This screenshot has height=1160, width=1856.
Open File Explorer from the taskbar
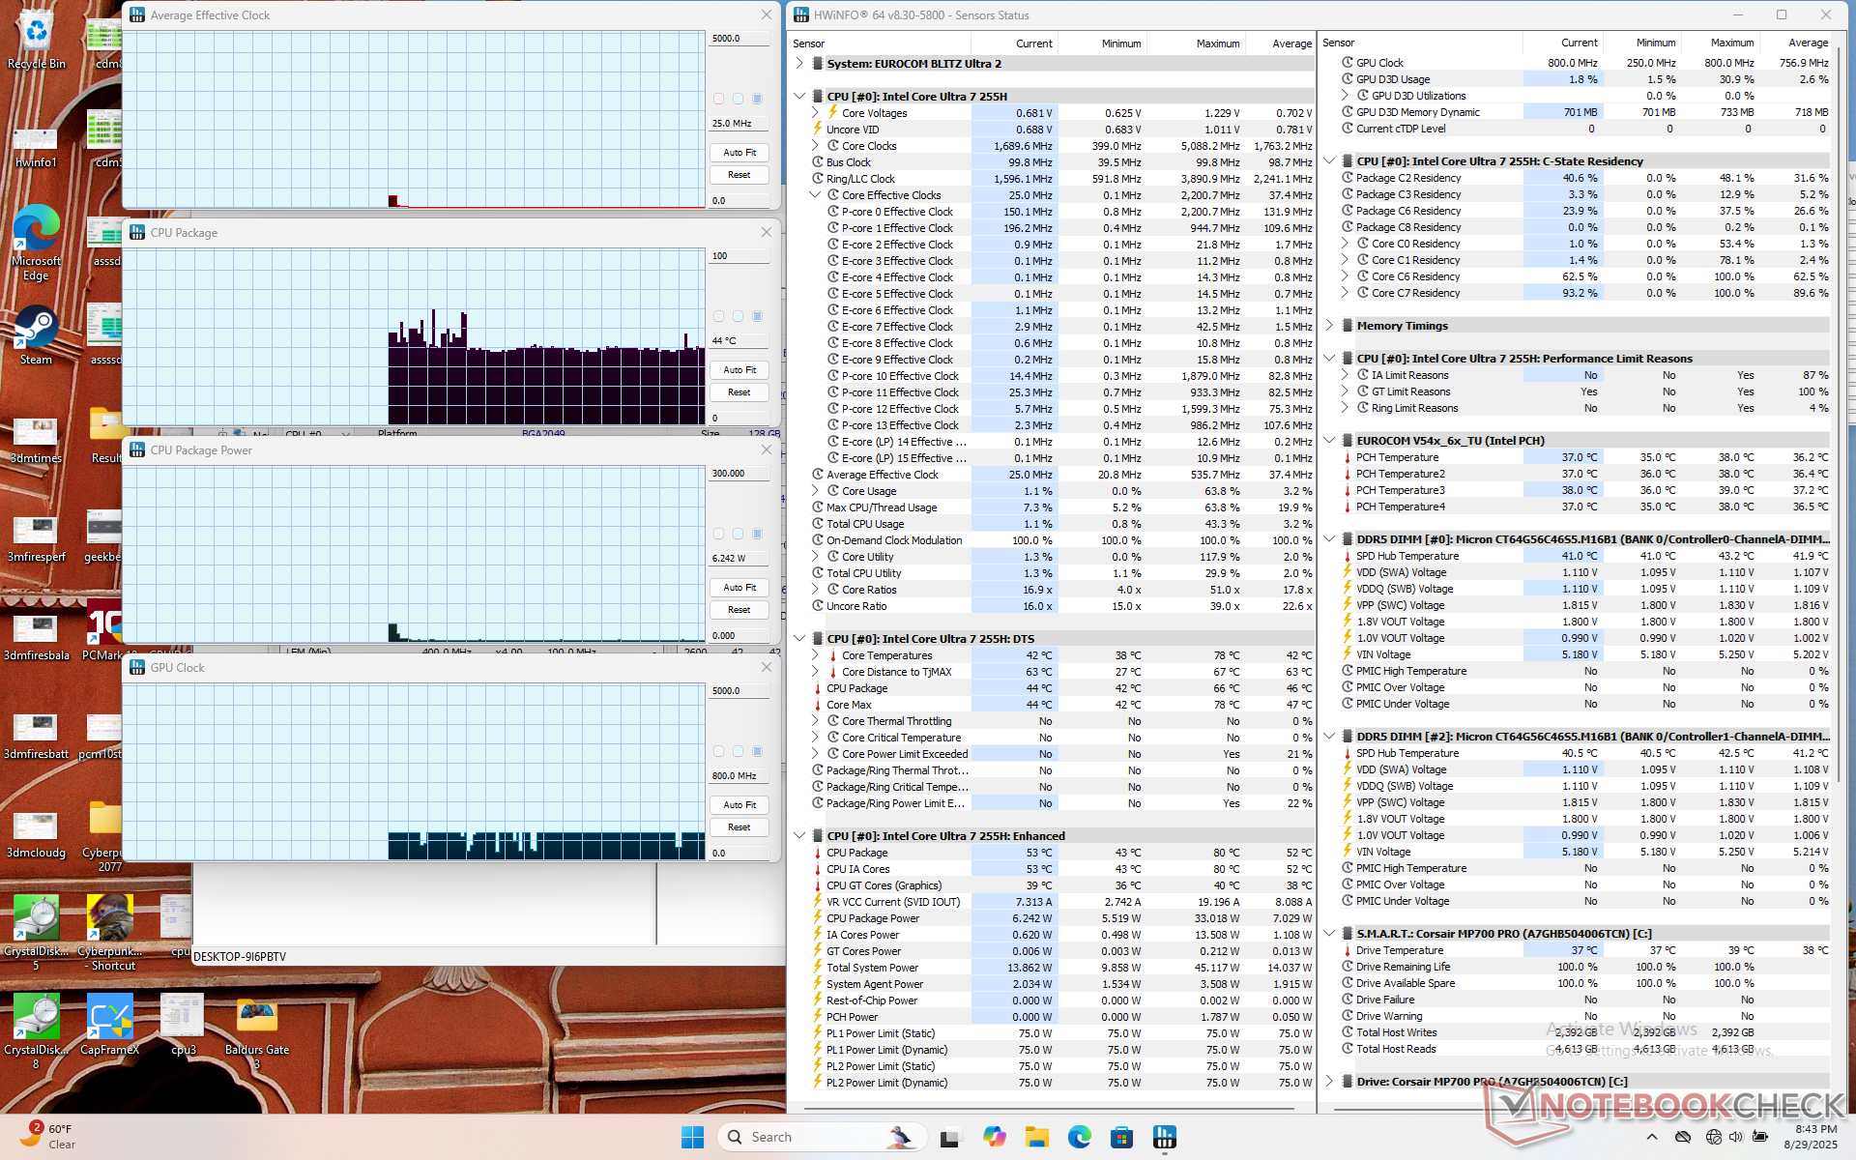tap(1037, 1137)
